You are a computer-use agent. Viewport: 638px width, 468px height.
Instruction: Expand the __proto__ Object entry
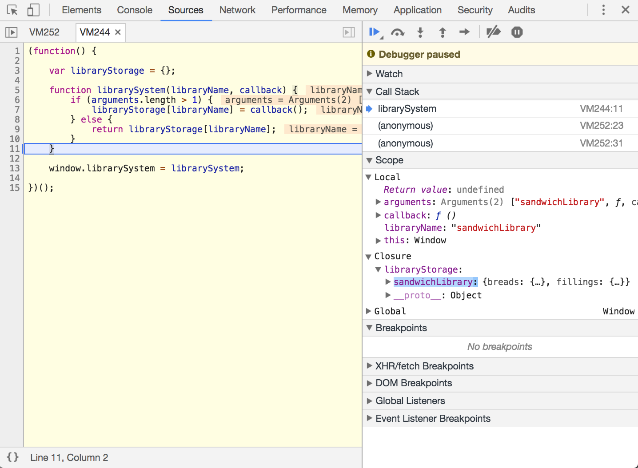point(388,295)
